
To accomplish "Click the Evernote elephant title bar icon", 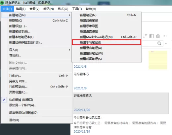I will click(2, 3).
